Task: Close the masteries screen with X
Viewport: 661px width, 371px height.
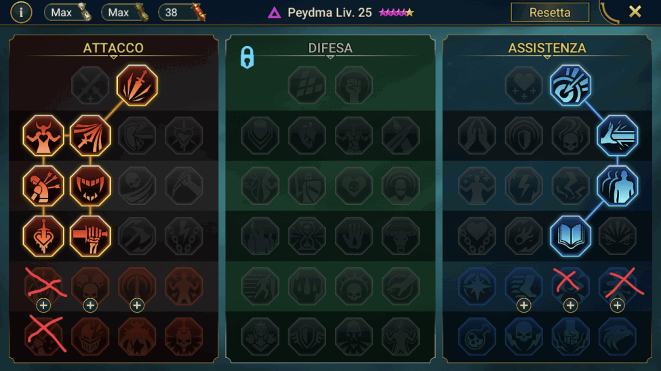Action: [x=635, y=12]
